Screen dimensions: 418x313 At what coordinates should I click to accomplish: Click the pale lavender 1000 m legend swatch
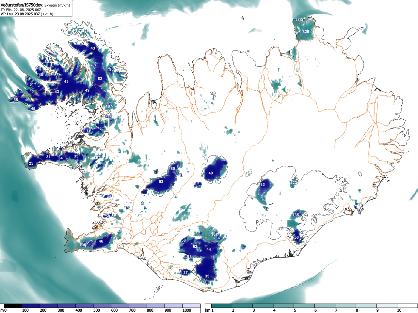pos(191,306)
